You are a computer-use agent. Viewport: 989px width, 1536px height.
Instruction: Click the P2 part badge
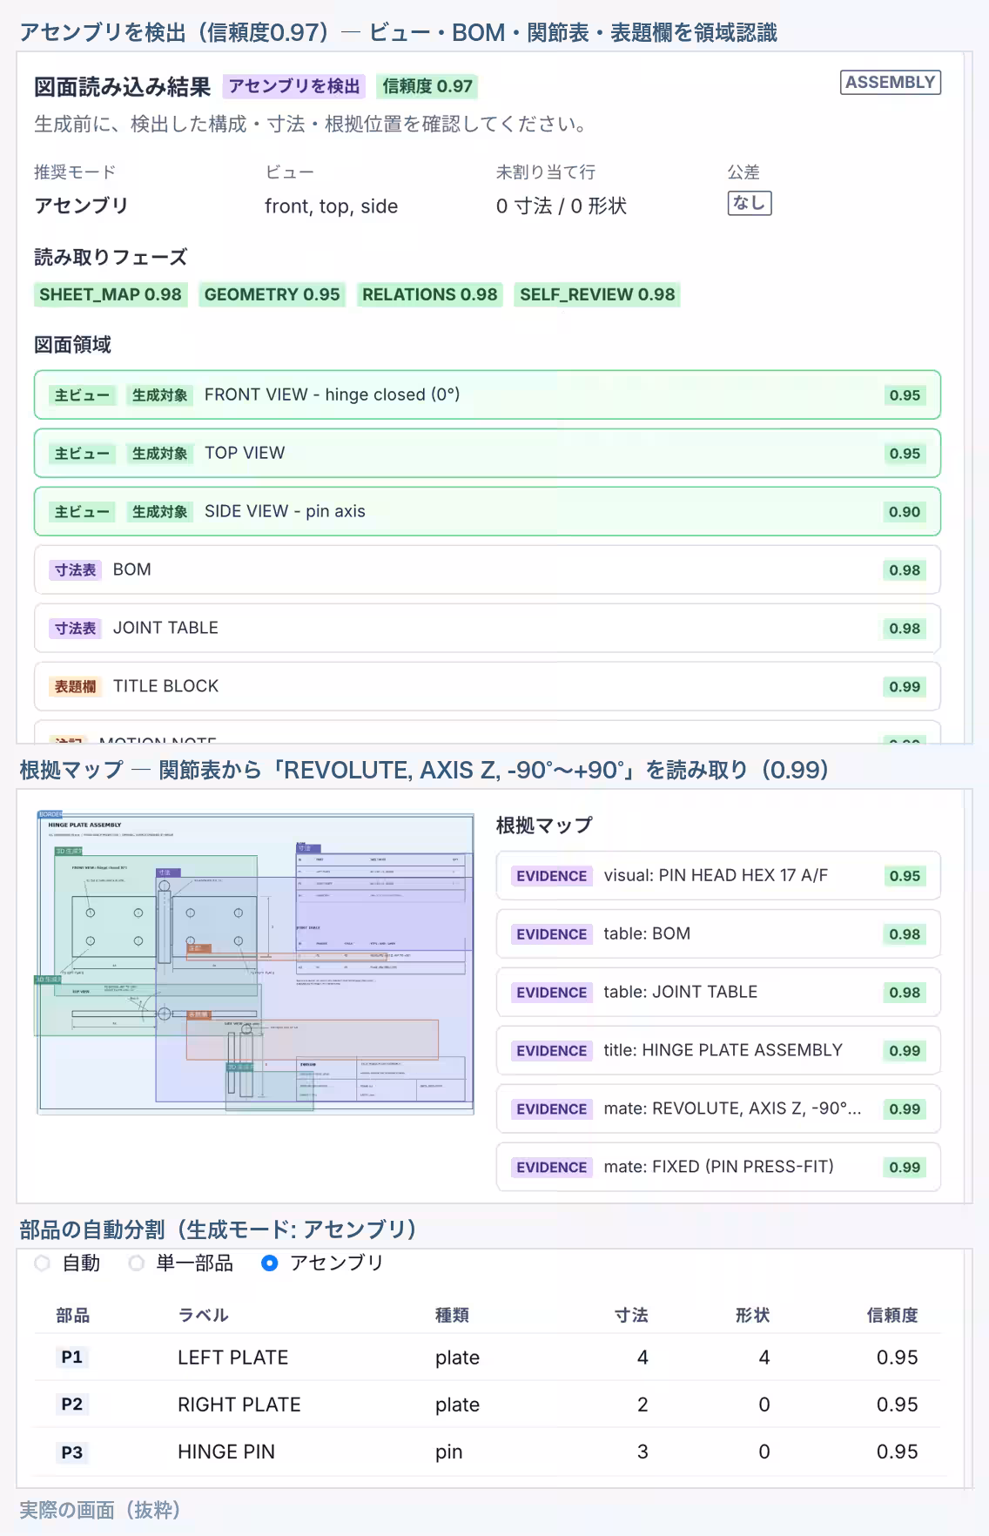click(71, 1405)
